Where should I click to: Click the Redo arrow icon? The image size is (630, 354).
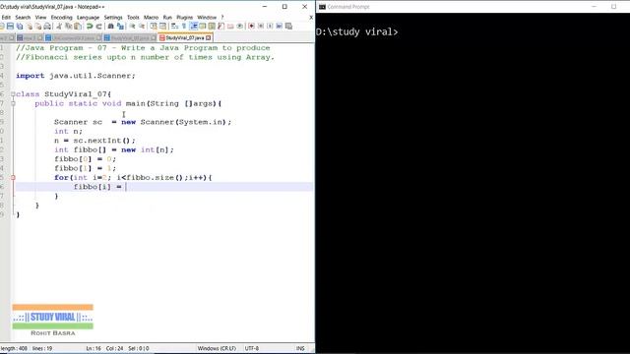click(98, 27)
